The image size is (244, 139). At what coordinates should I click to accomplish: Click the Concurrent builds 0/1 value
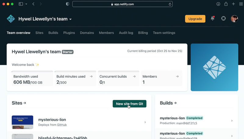[x=102, y=82]
